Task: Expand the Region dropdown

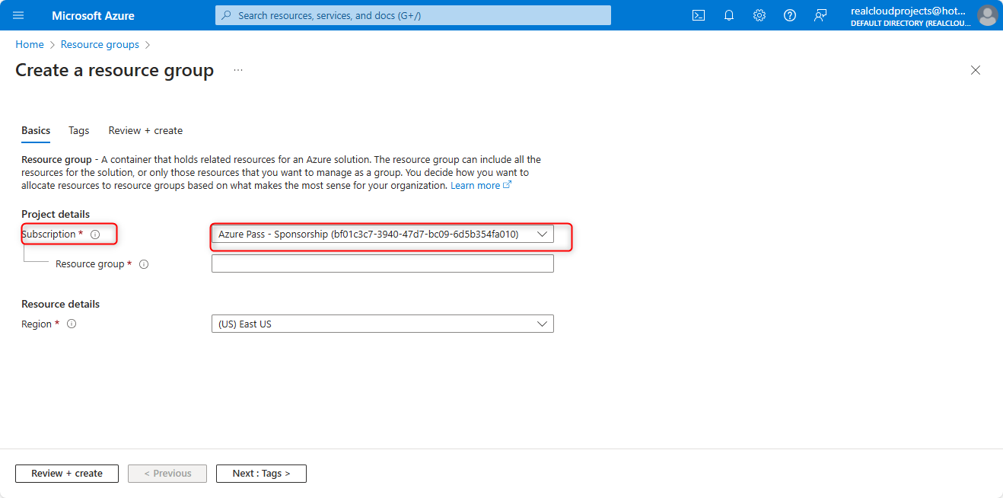Action: (x=382, y=324)
